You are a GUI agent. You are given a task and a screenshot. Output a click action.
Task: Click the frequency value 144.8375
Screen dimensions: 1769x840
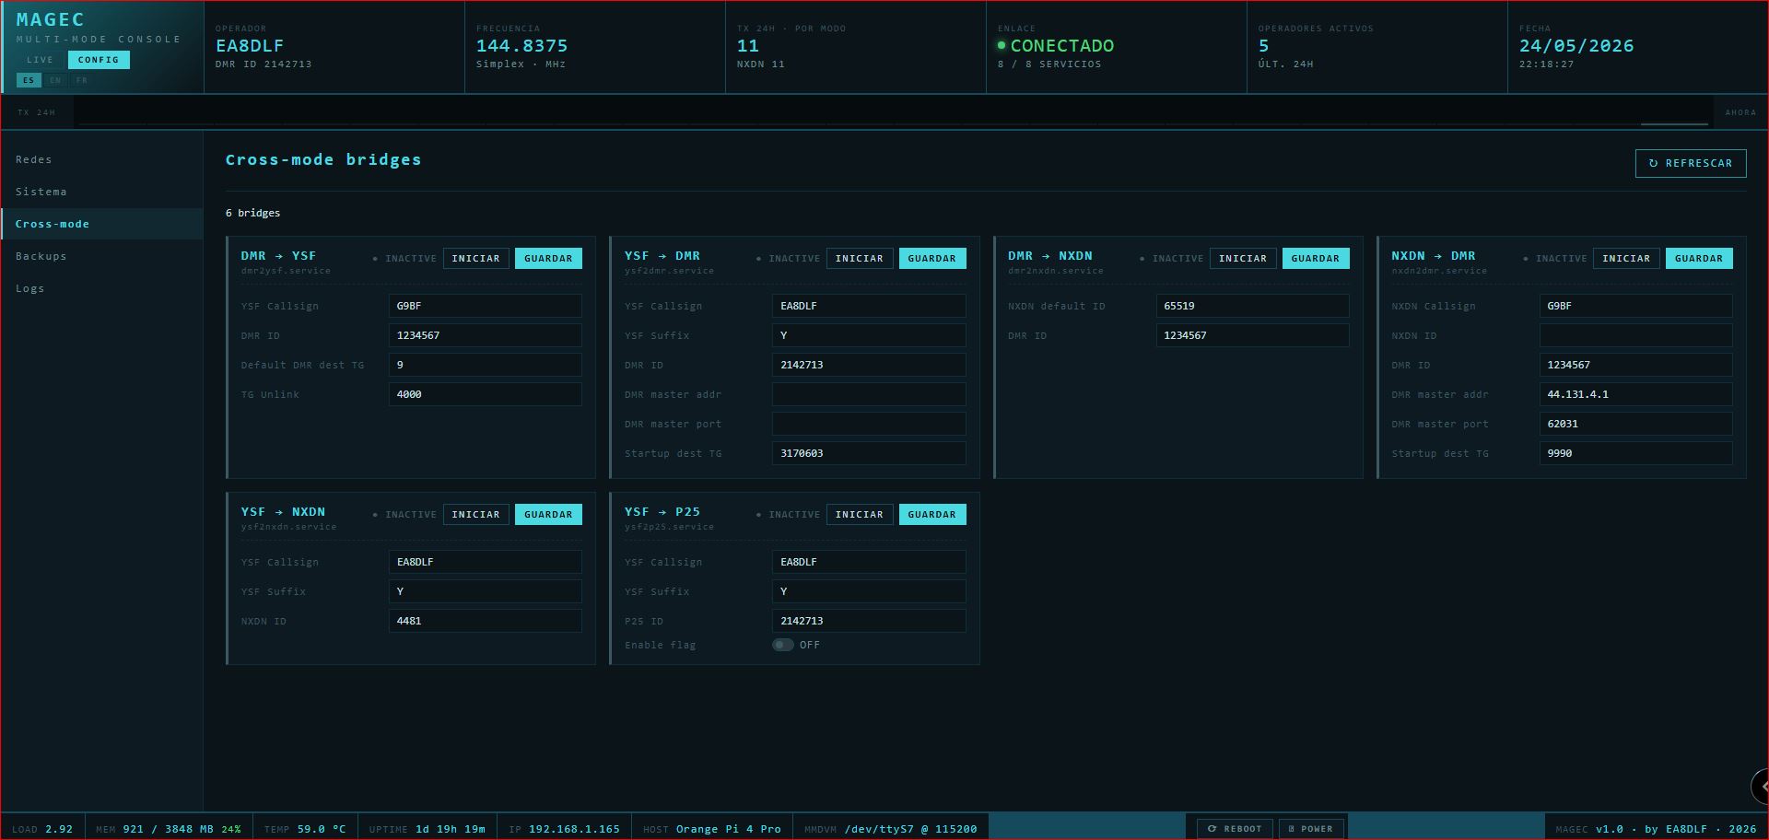pos(521,46)
